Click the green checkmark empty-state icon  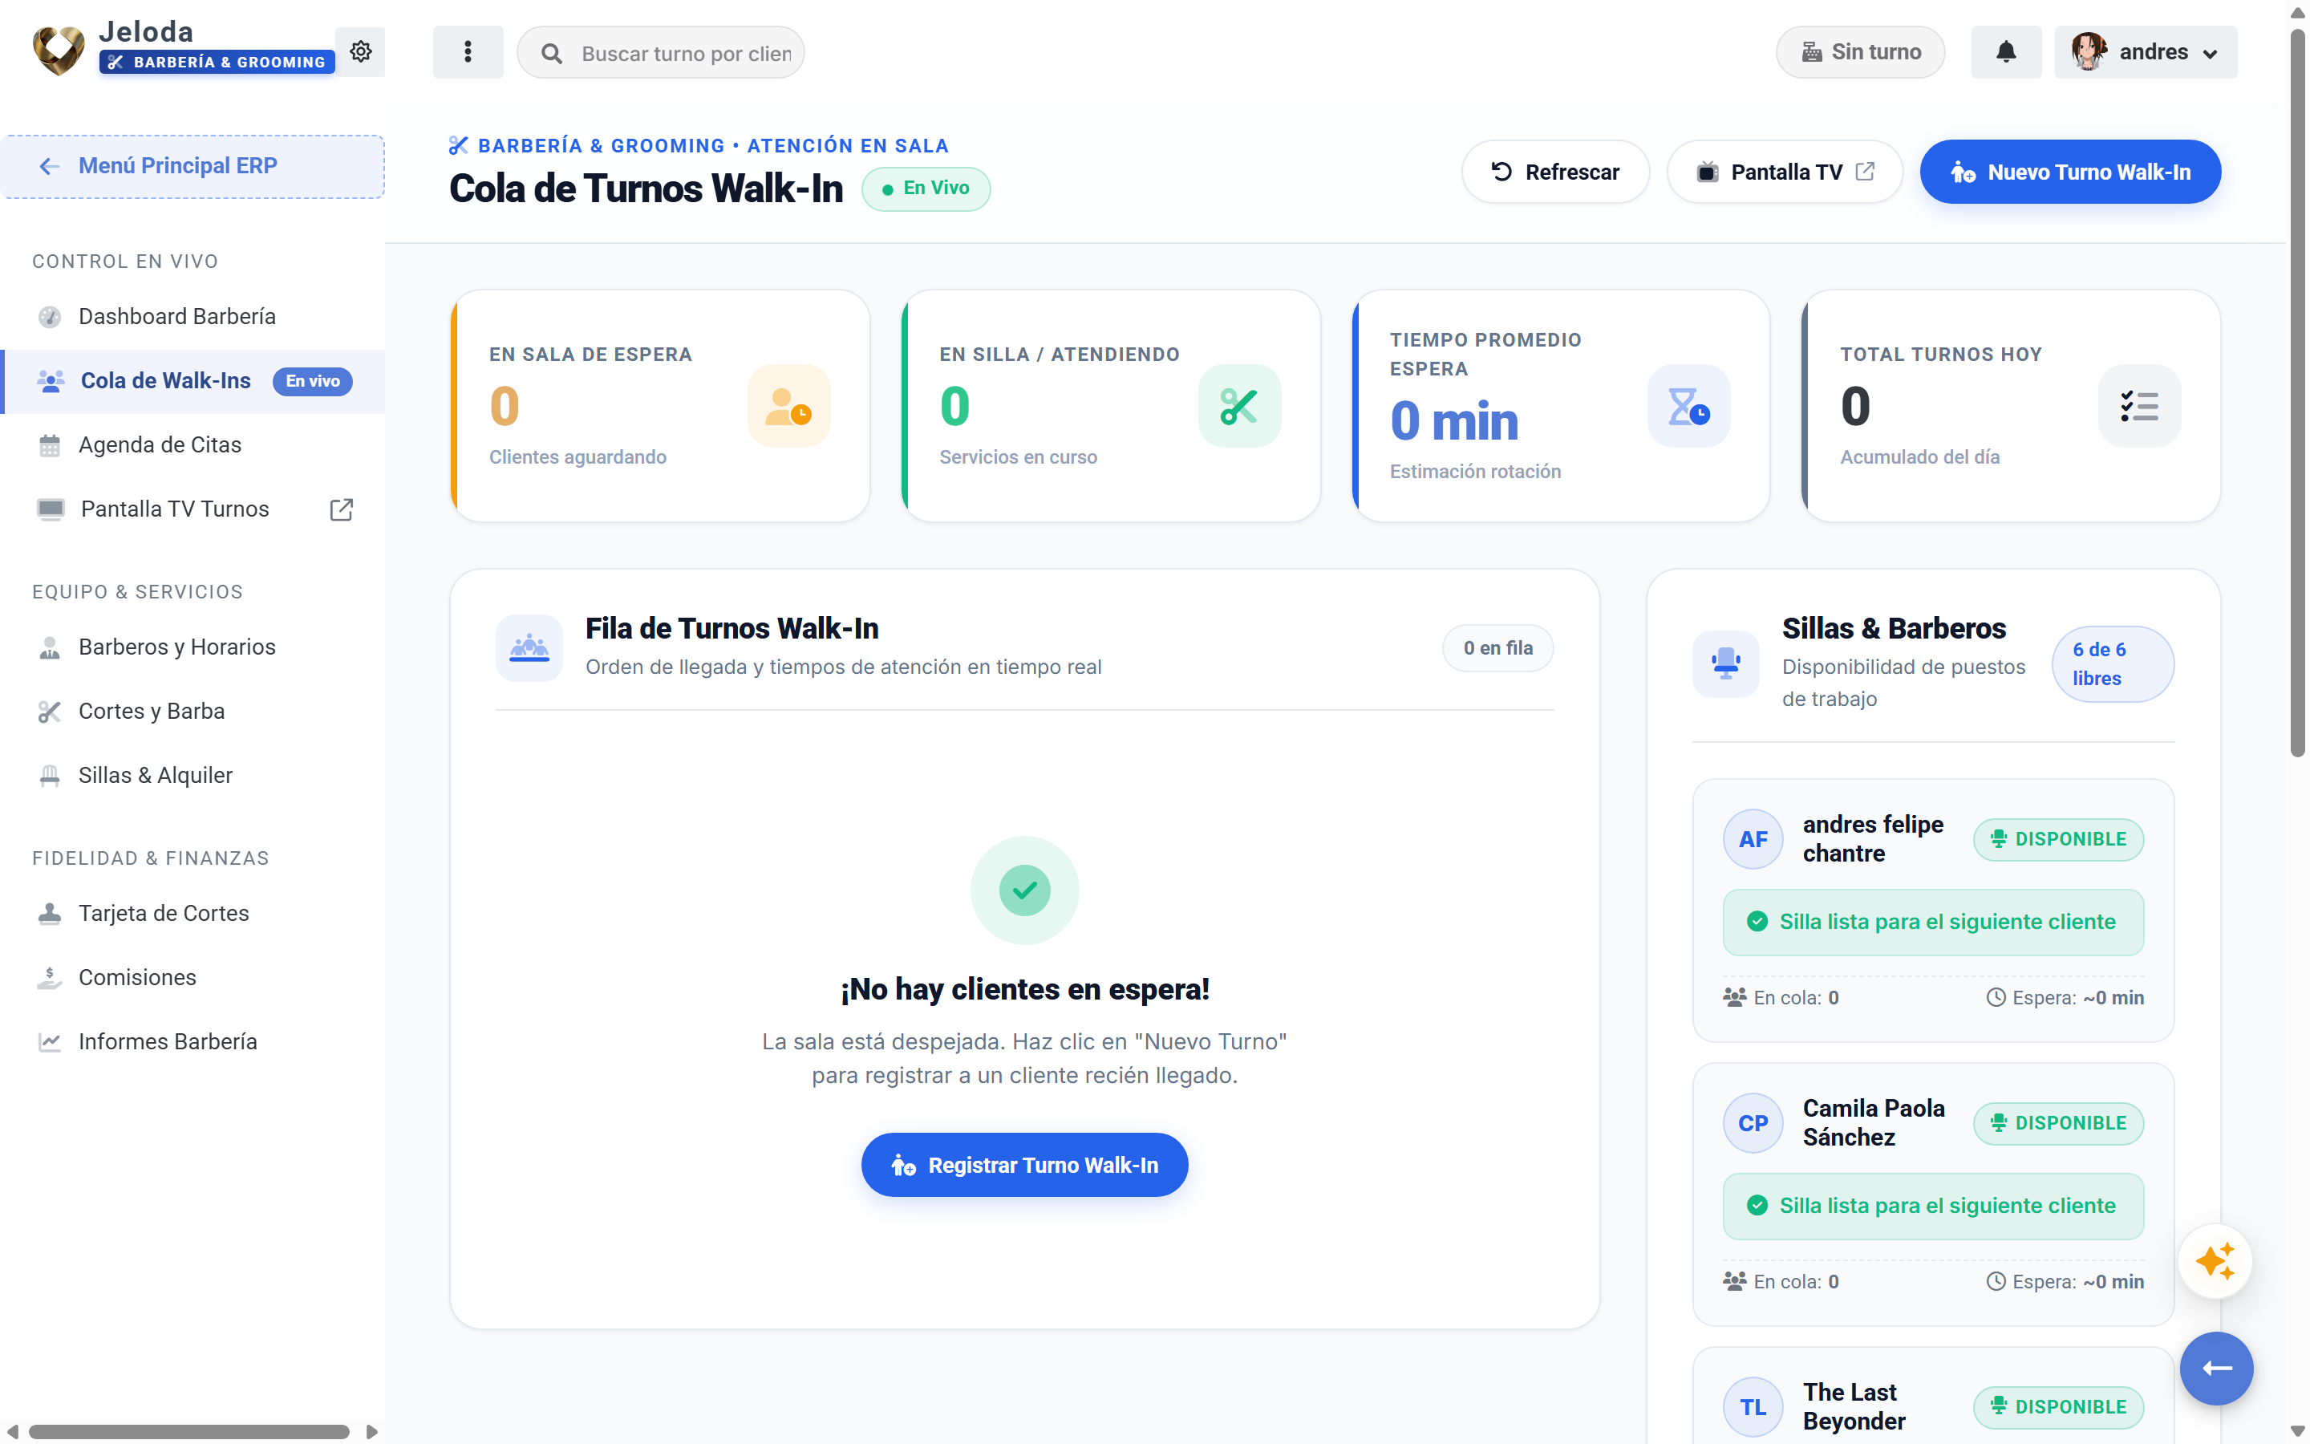pos(1024,890)
